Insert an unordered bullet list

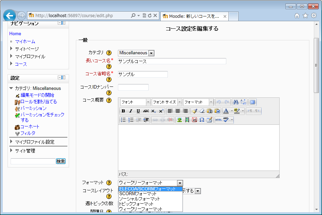tap(123, 120)
